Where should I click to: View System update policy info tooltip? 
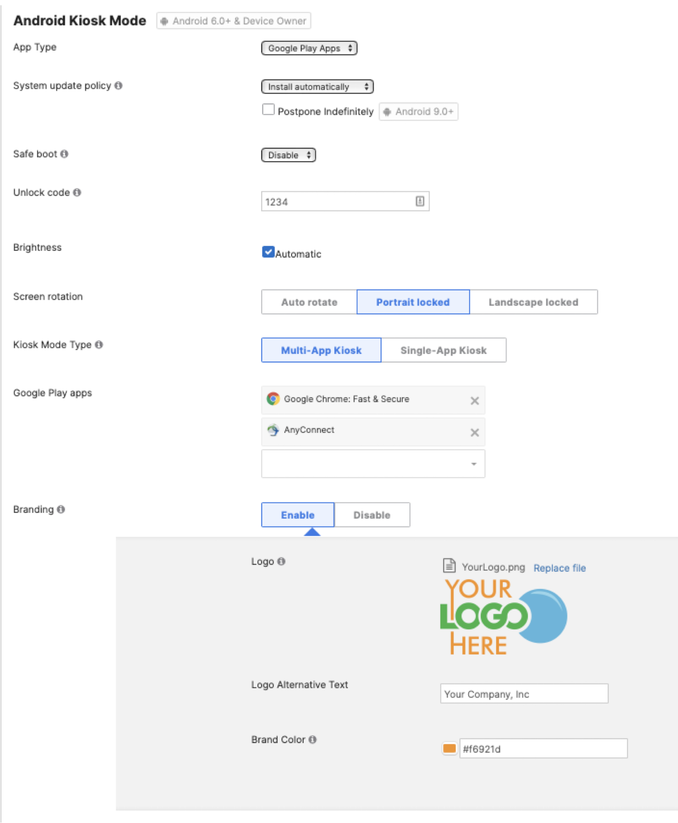coord(118,85)
